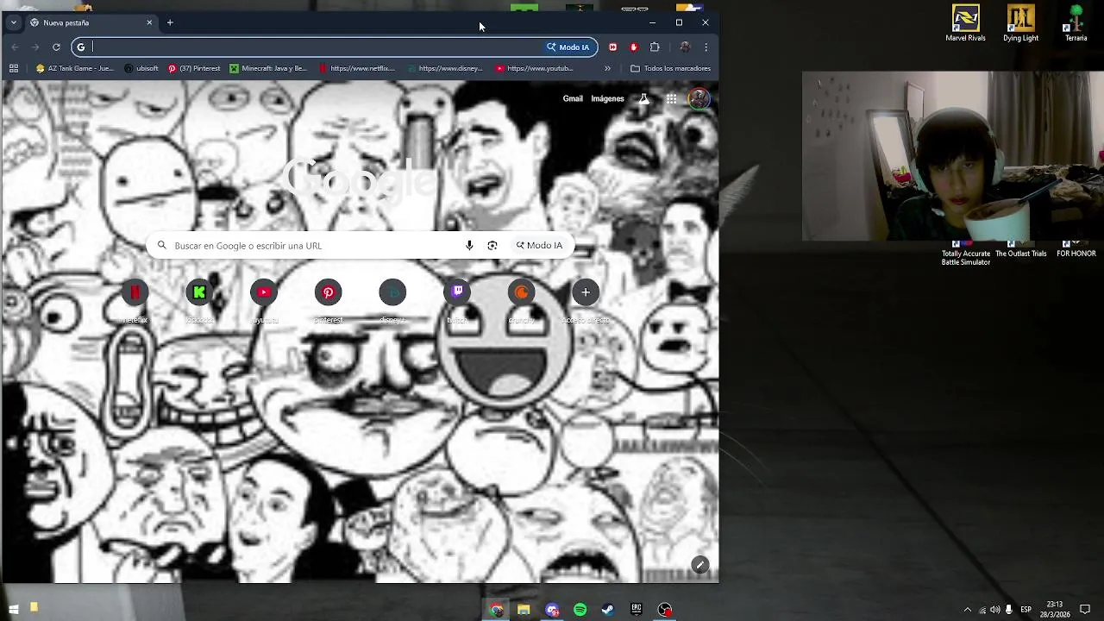The height and width of the screenshot is (621, 1104).
Task: Open Steam from the taskbar
Action: (x=608, y=610)
